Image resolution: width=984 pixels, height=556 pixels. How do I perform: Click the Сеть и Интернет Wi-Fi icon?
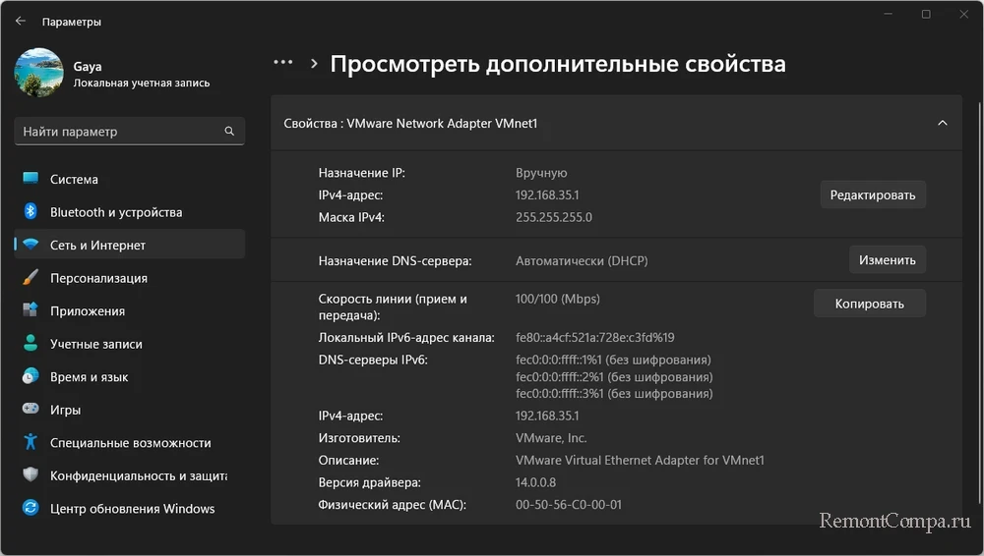(31, 245)
